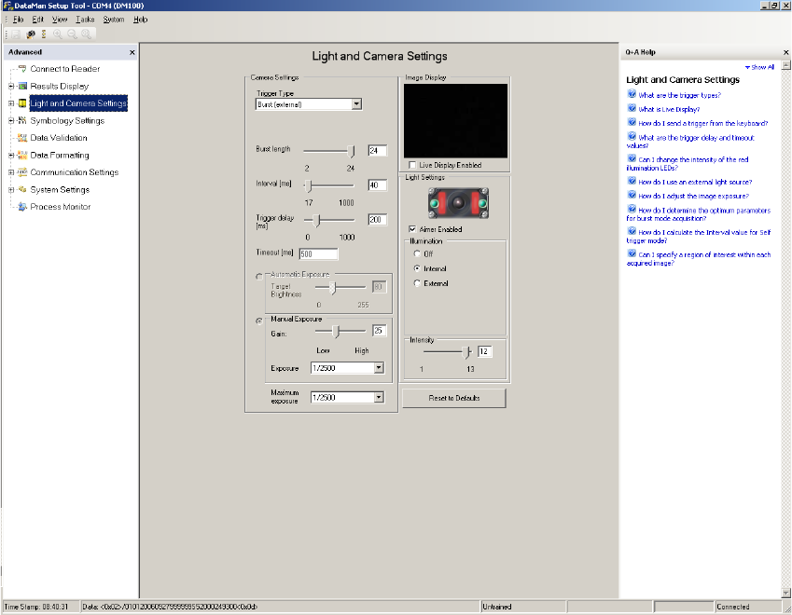Click the DataMan reader illustration in Light Settings
The width and height of the screenshot is (792, 615).
(458, 203)
